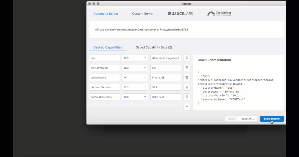Open type dropdown for app capability
This screenshot has width=299, height=157.
pyautogui.click(x=135, y=58)
